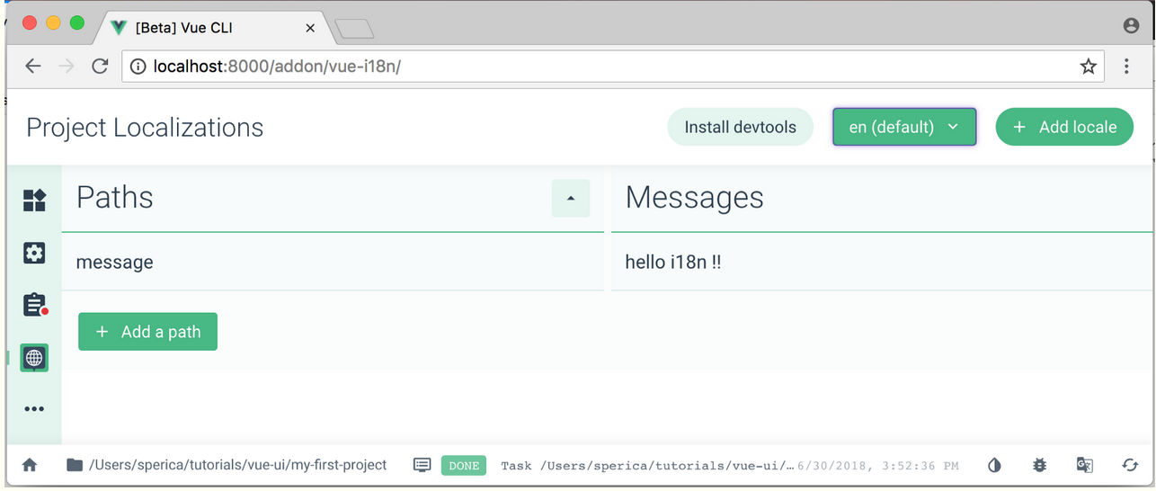Image resolution: width=1156 pixels, height=491 pixels.
Task: Open the Tasks clipboard sidebar icon
Action: click(34, 305)
